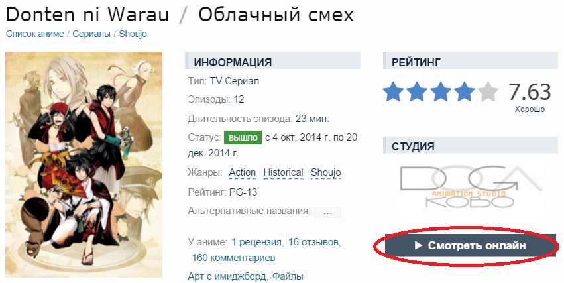Image resolution: width=564 pixels, height=283 pixels.
Task: Select the Action genre link
Action: pos(243,172)
